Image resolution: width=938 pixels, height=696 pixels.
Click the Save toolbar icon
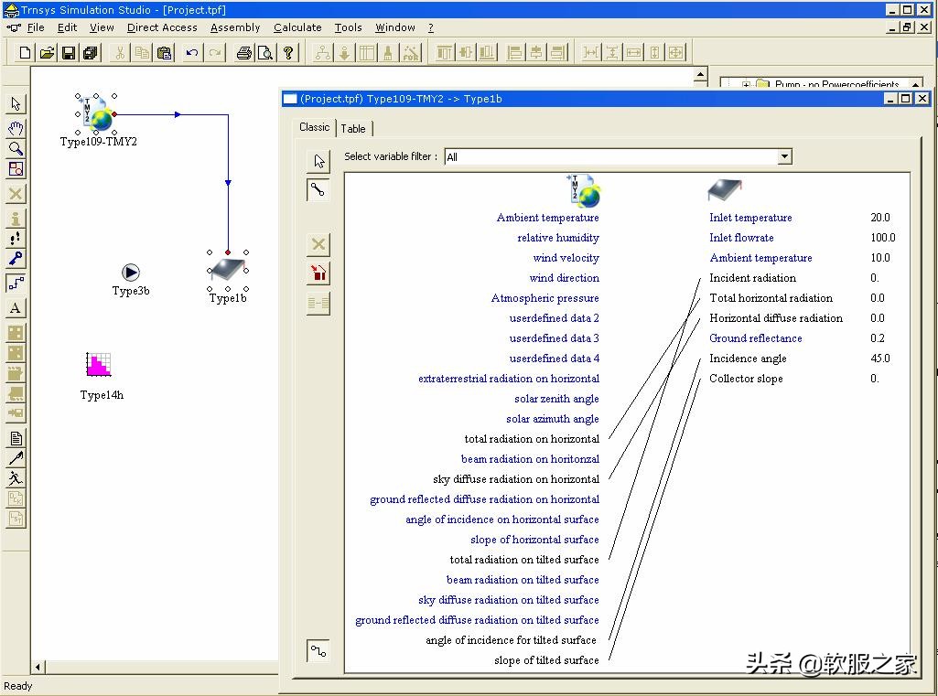[x=69, y=53]
